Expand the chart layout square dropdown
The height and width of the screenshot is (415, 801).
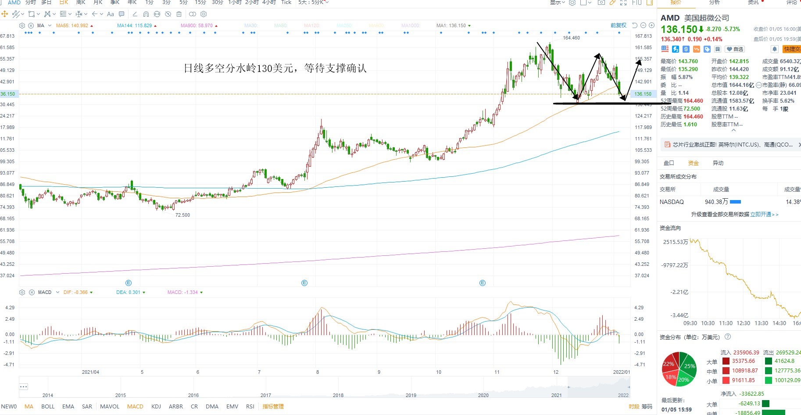590,3
